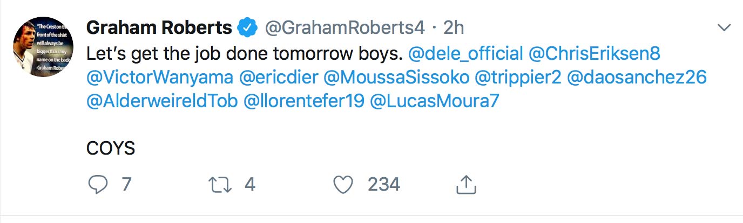Click the retweet arrows icon
This screenshot has width=743, height=223.
[x=220, y=185]
